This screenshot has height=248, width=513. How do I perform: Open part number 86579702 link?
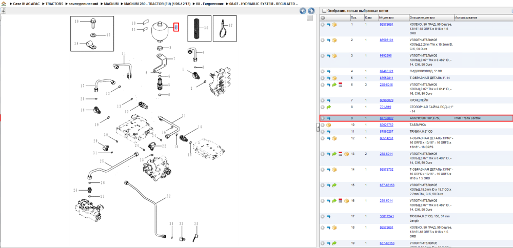(386, 169)
